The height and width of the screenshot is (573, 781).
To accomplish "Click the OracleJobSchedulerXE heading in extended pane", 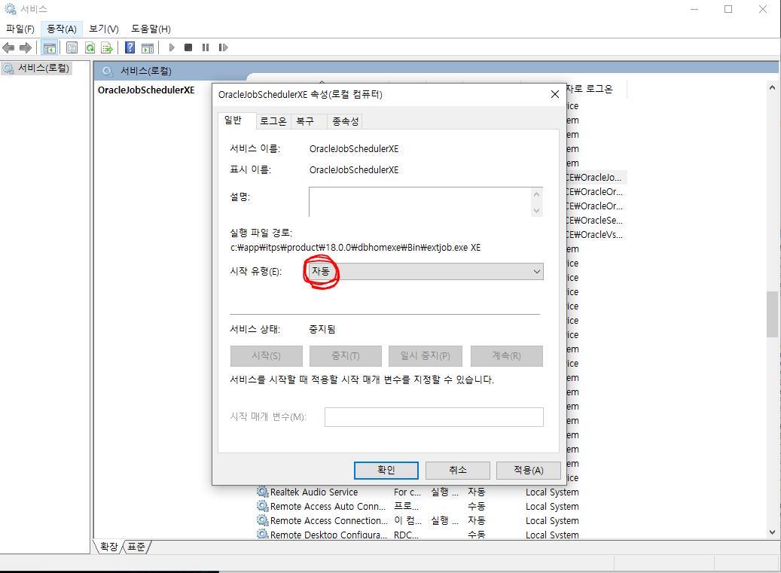I will pos(146,90).
